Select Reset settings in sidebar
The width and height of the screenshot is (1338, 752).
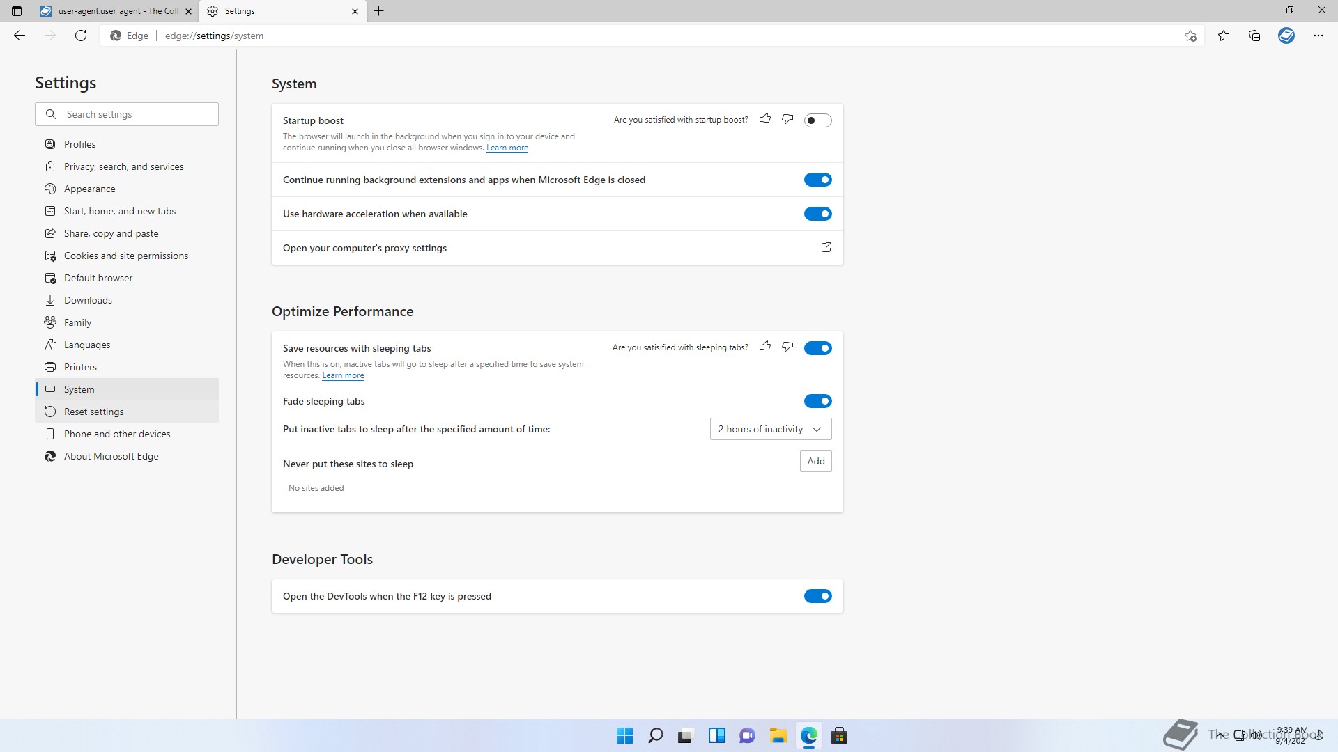point(127,412)
